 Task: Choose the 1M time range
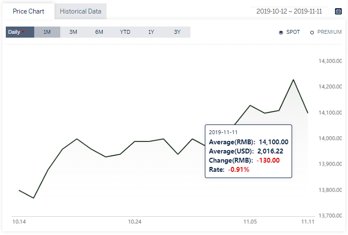[47, 32]
